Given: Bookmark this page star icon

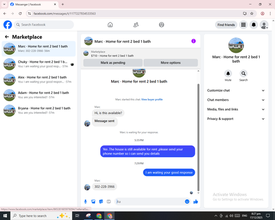Looking at the screenshot, I should 252,14.
